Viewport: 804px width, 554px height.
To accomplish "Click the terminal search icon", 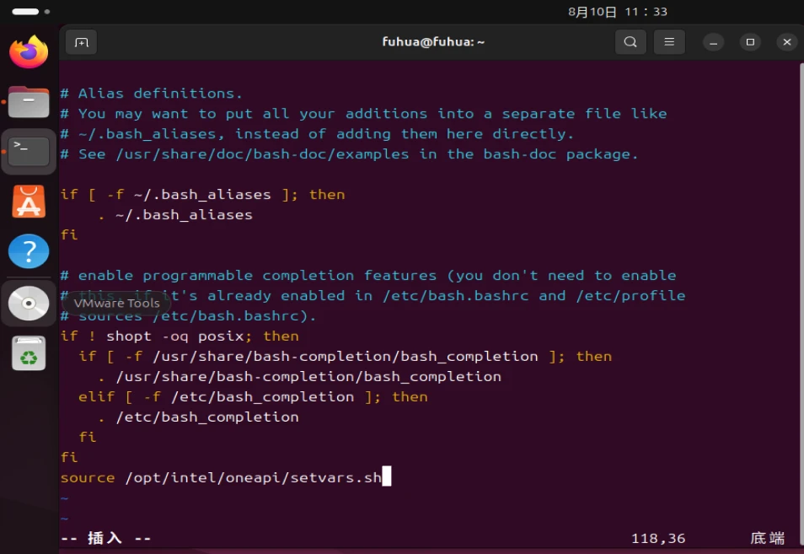I will pos(630,42).
